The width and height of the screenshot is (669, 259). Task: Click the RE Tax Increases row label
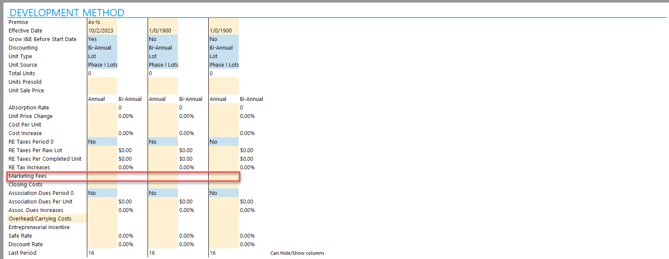pyautogui.click(x=30, y=167)
